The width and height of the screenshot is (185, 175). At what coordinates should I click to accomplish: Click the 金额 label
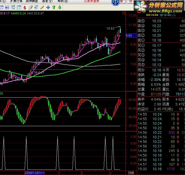(166, 84)
